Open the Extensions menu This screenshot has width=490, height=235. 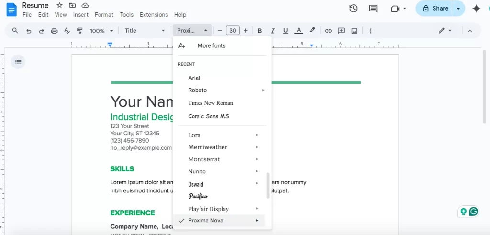coord(154,15)
